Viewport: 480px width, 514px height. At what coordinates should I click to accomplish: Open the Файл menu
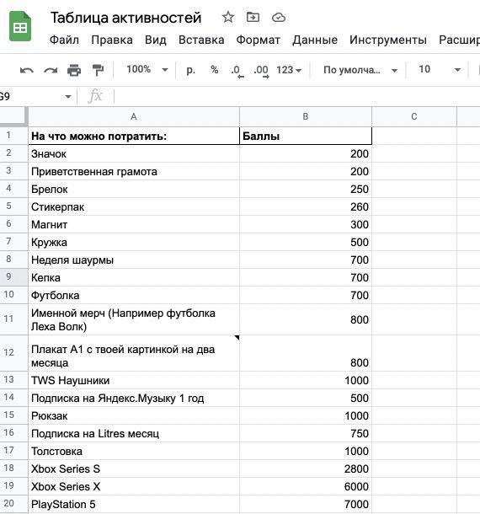(x=64, y=40)
